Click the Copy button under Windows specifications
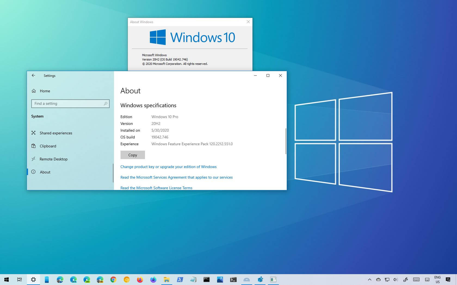 pos(132,155)
